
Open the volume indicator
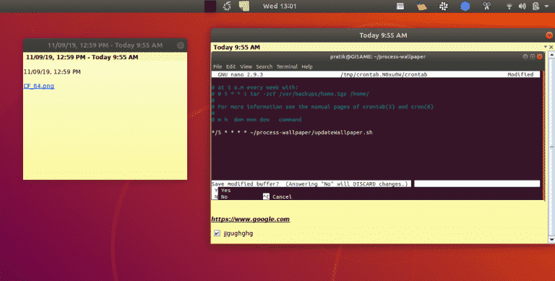coord(522,6)
